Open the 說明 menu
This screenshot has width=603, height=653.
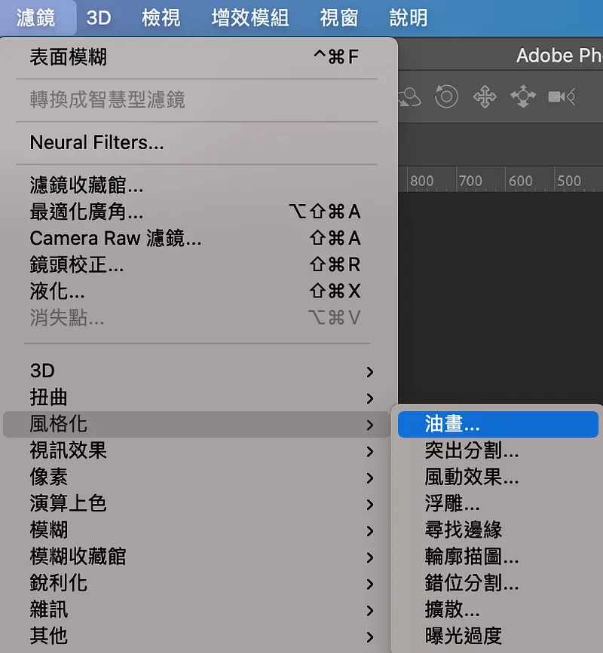click(409, 18)
